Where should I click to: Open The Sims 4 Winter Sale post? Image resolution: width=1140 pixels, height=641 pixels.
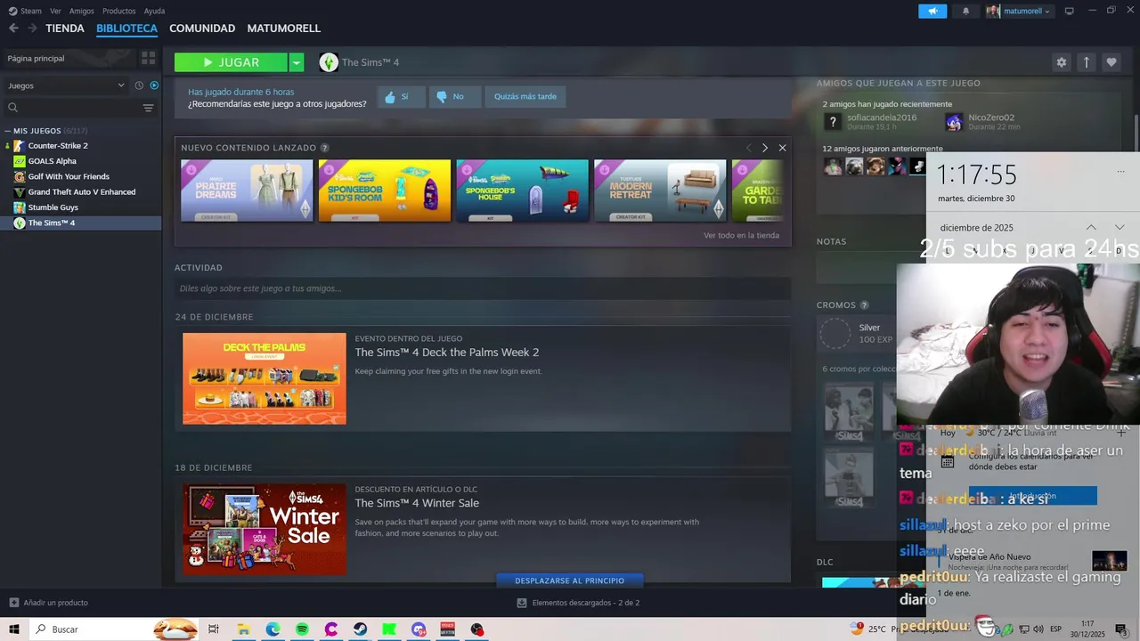coord(417,503)
